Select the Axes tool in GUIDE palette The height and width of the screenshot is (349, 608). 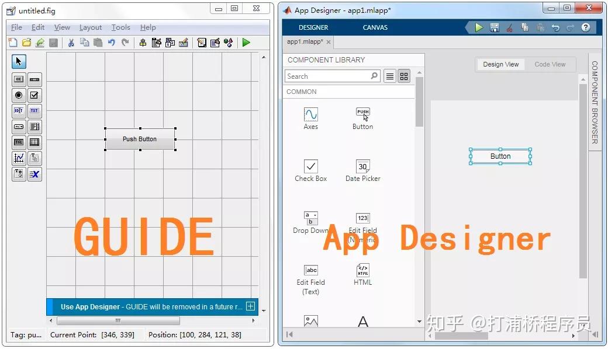pos(18,158)
